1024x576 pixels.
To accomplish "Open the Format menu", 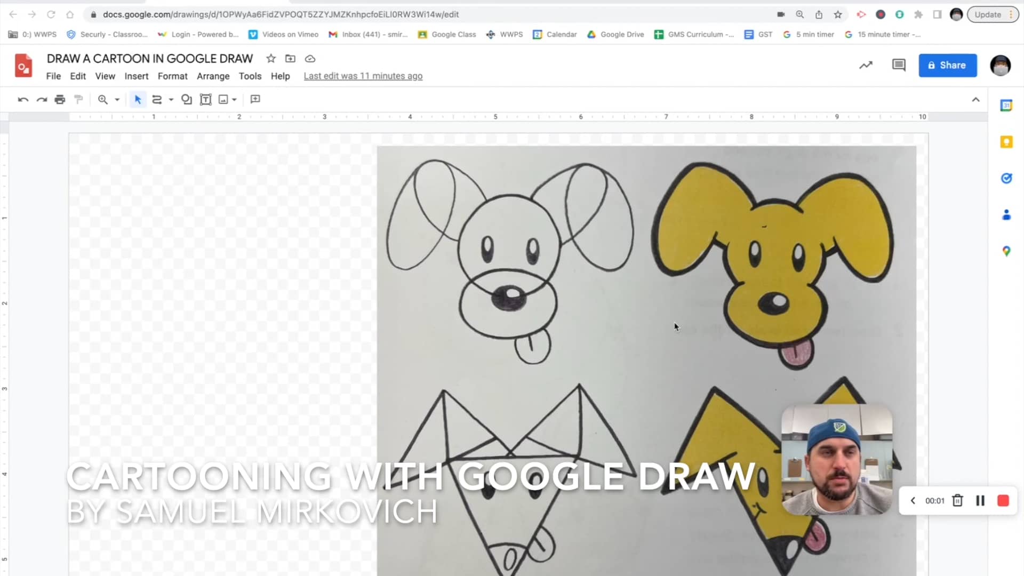I will (172, 76).
